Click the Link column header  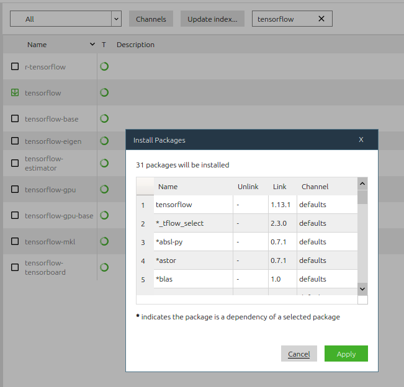click(x=279, y=187)
